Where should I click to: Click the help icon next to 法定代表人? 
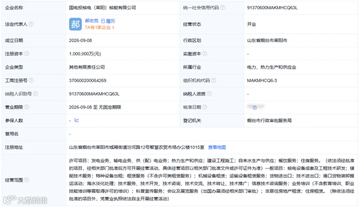(31, 24)
